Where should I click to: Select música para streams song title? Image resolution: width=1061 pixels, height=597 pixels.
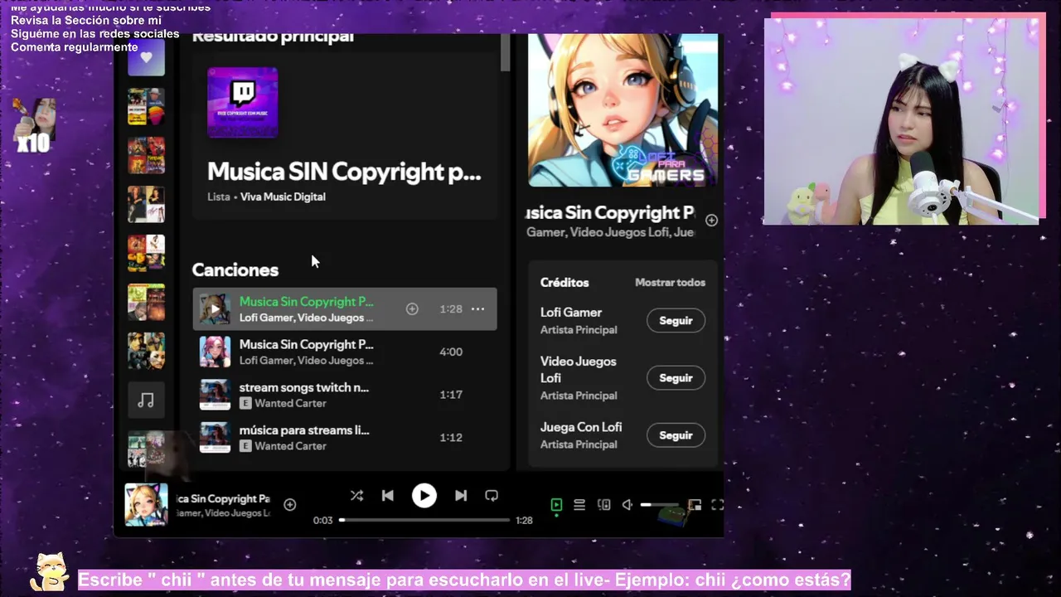tap(304, 430)
